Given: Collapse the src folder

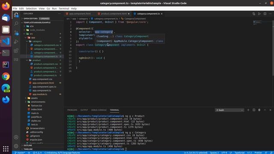Looking at the screenshot, I should [31, 34].
